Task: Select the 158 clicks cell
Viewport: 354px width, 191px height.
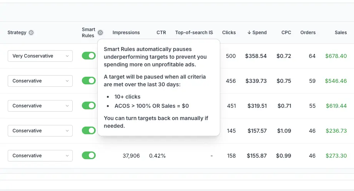Action: [x=231, y=156]
